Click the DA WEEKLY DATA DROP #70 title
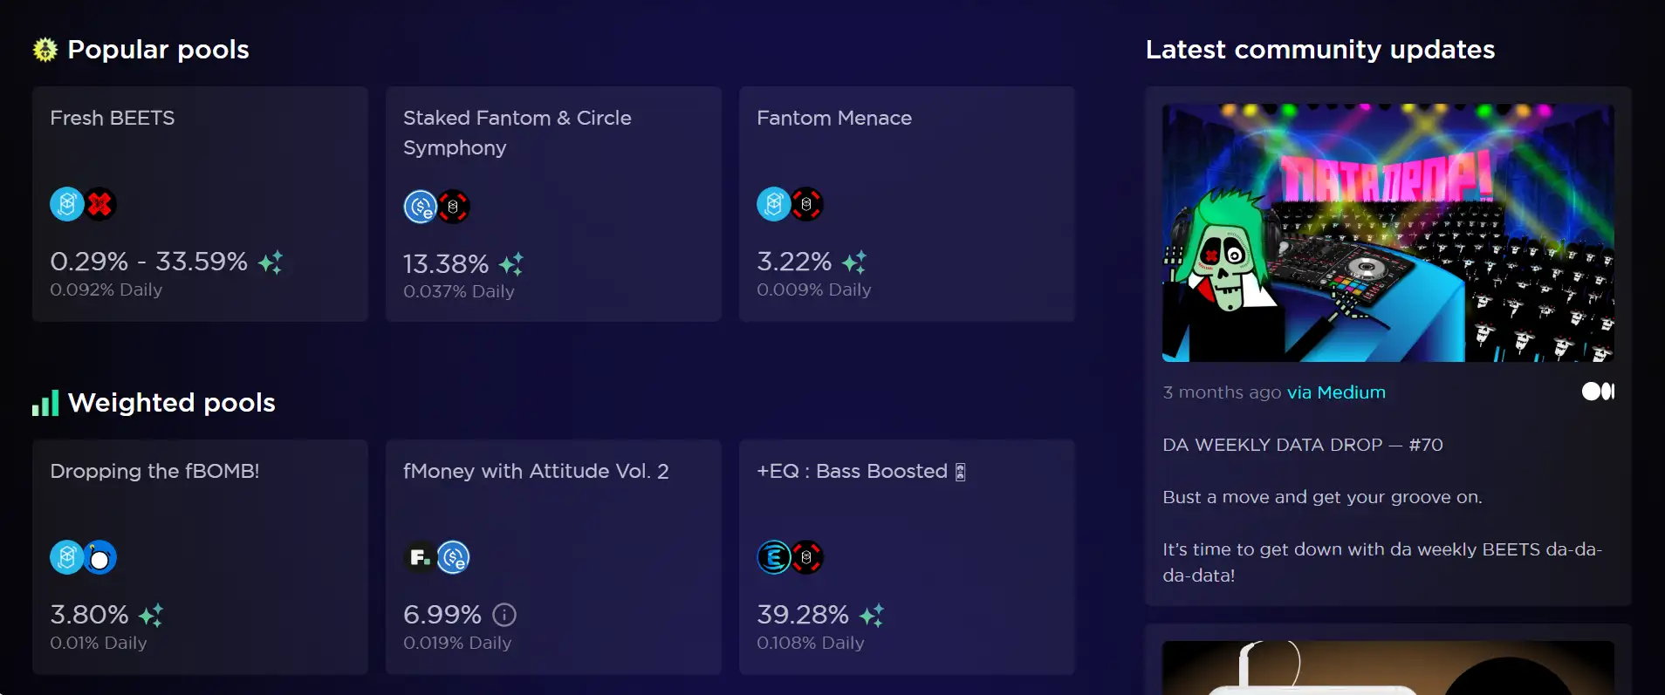The image size is (1665, 695). [1303, 445]
